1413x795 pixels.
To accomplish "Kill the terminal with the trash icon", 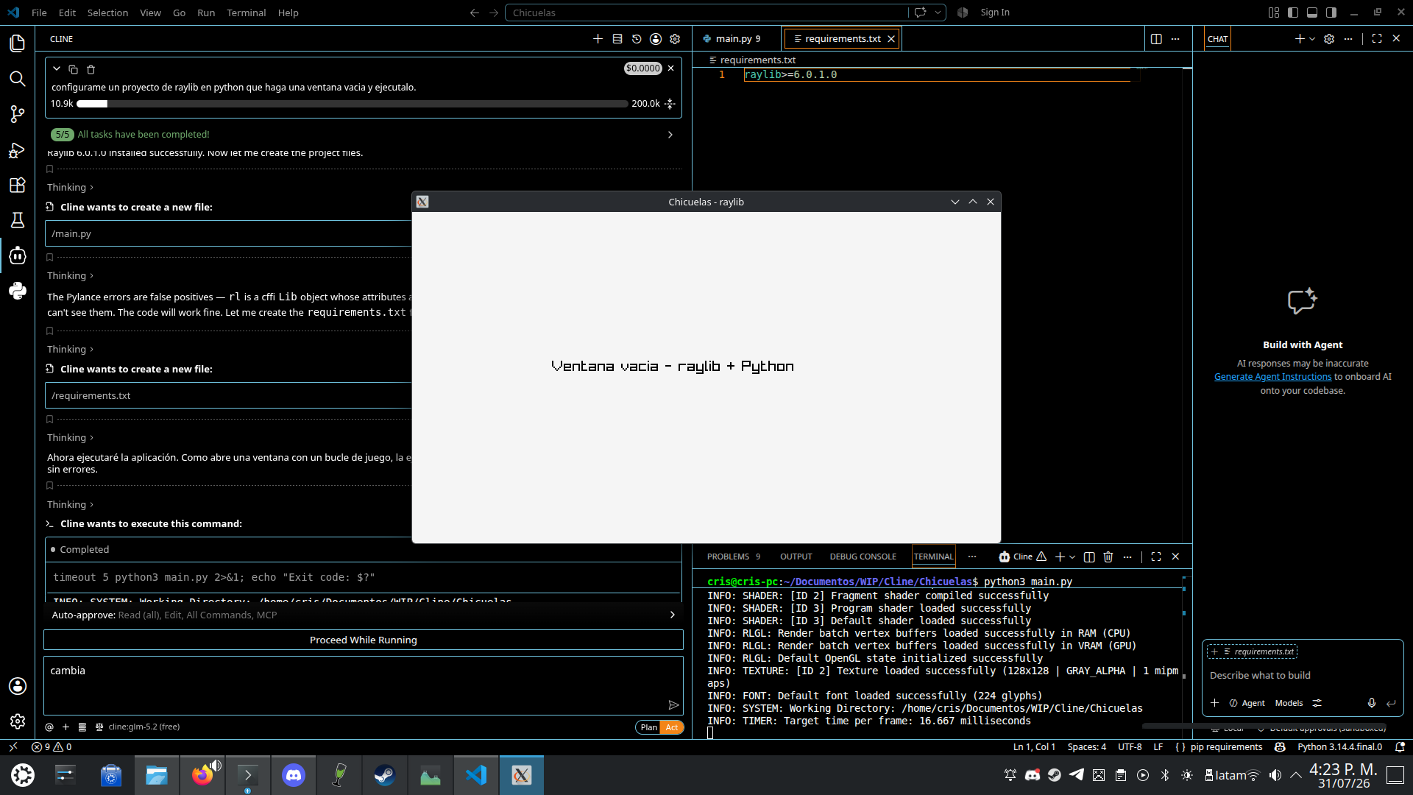I will coord(1108,557).
